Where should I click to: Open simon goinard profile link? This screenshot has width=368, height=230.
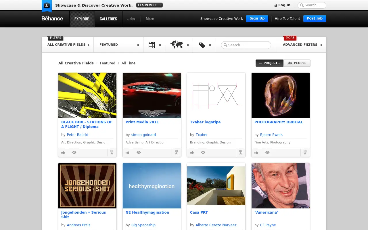point(143,135)
